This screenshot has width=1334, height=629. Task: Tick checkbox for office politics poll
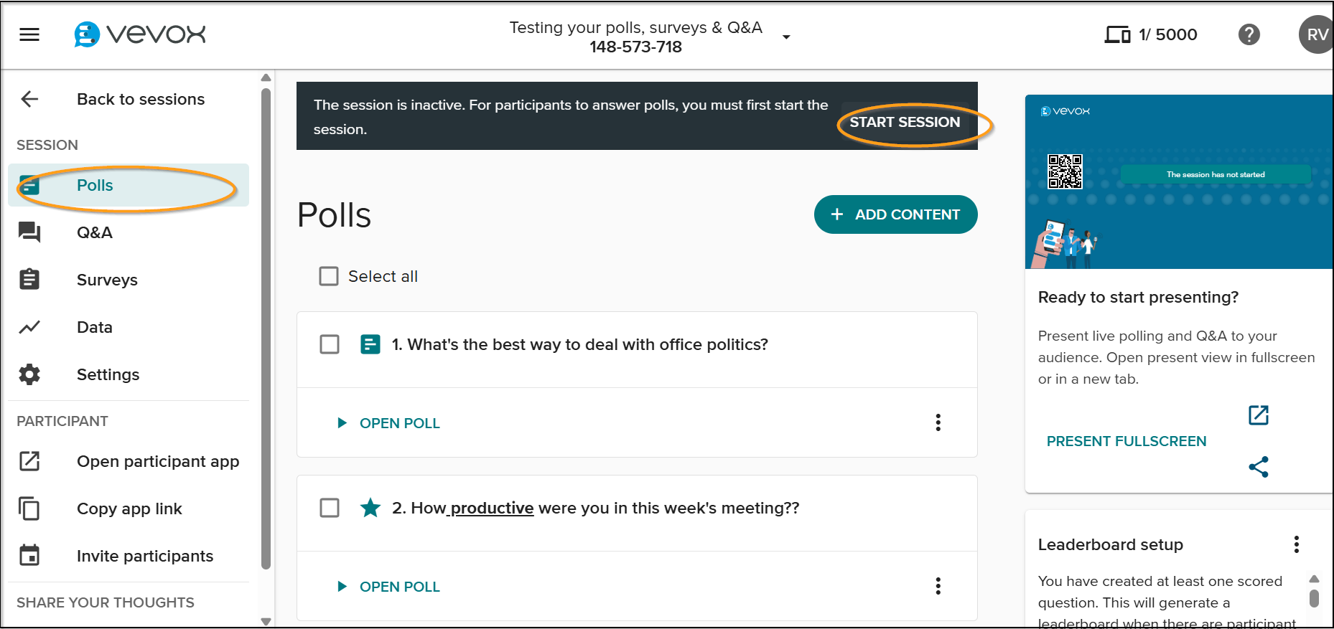tap(330, 344)
